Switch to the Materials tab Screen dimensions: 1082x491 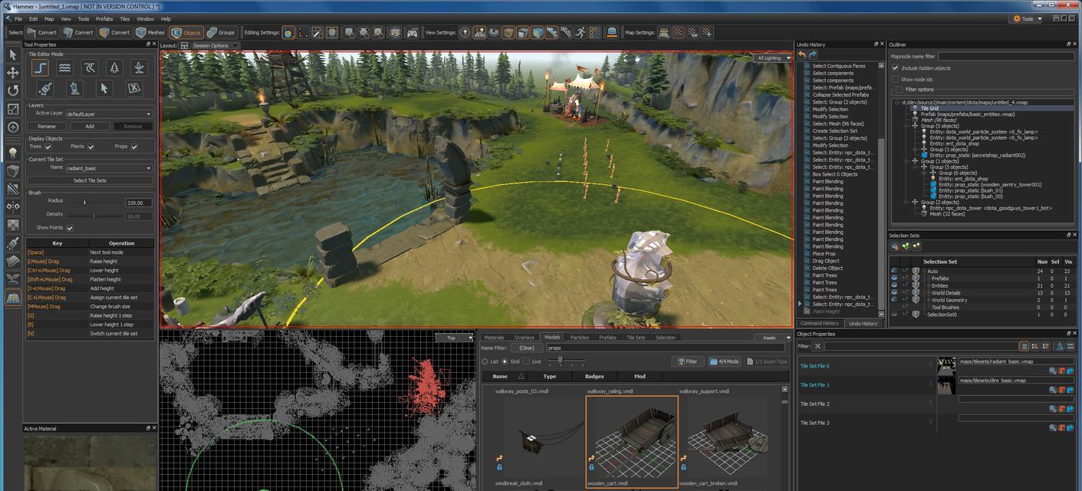click(494, 338)
